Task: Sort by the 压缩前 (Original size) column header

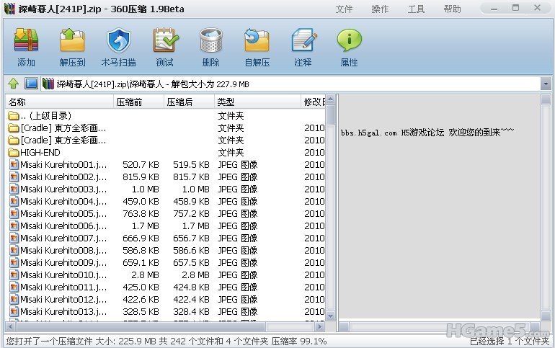Action: click(x=138, y=102)
